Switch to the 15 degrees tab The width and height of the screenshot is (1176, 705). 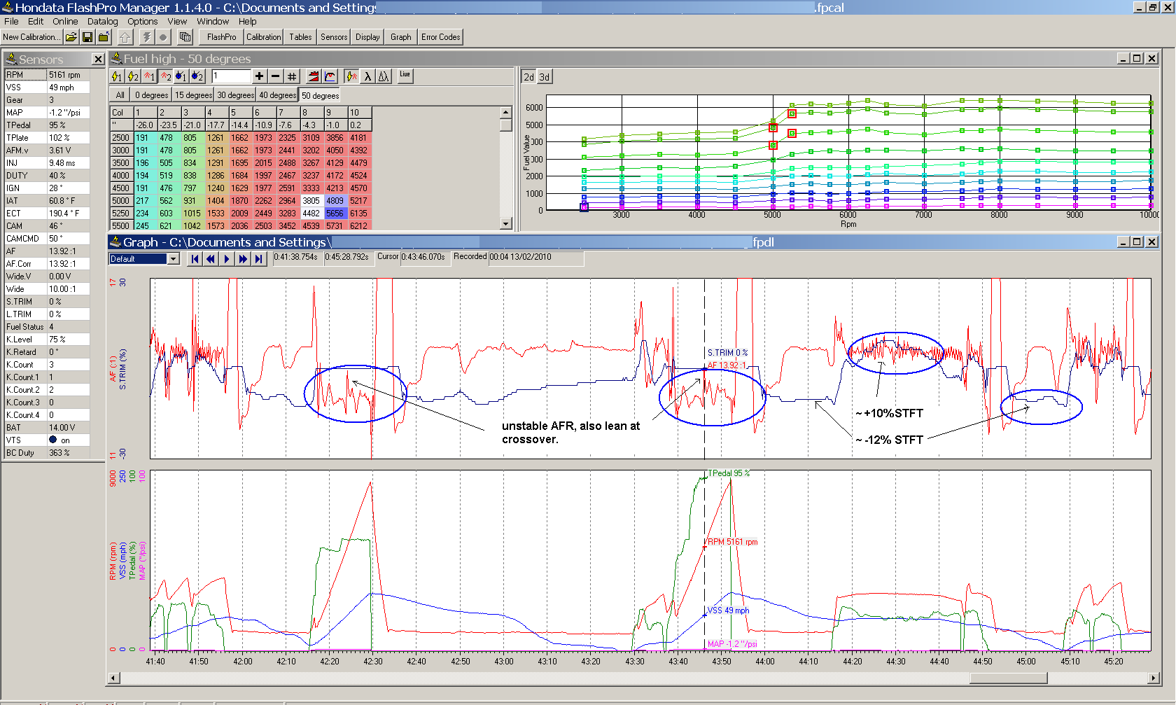coord(193,95)
